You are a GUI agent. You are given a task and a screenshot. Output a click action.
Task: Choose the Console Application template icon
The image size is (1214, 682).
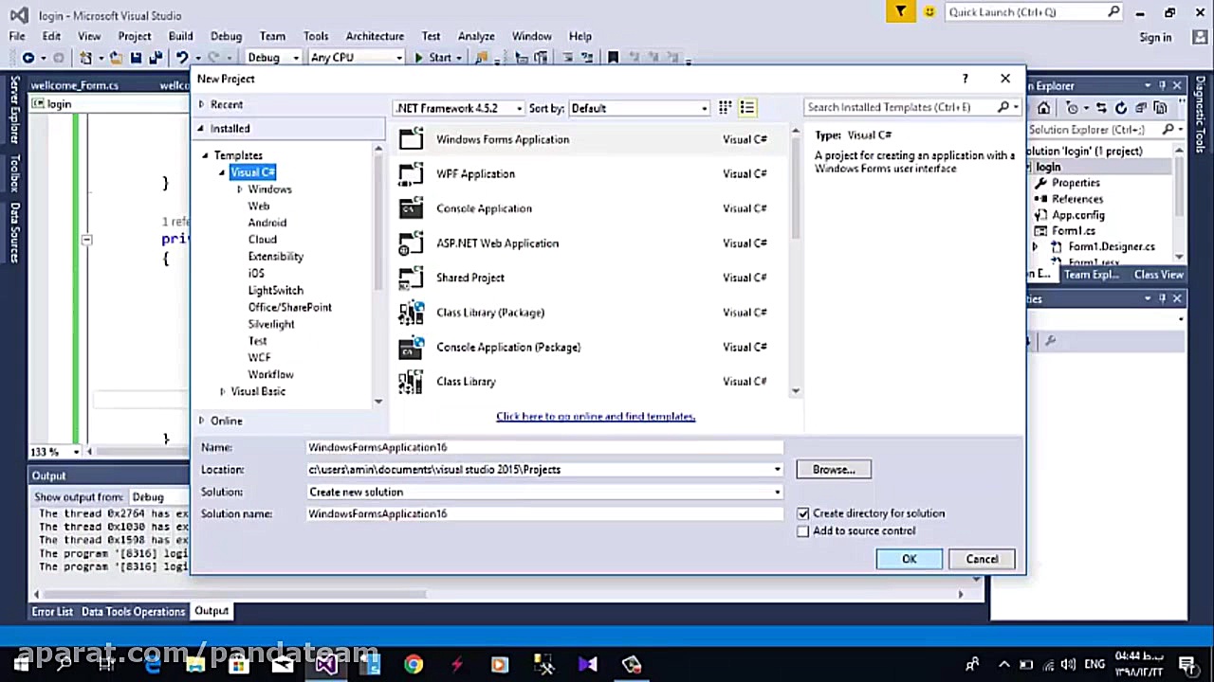click(x=411, y=208)
